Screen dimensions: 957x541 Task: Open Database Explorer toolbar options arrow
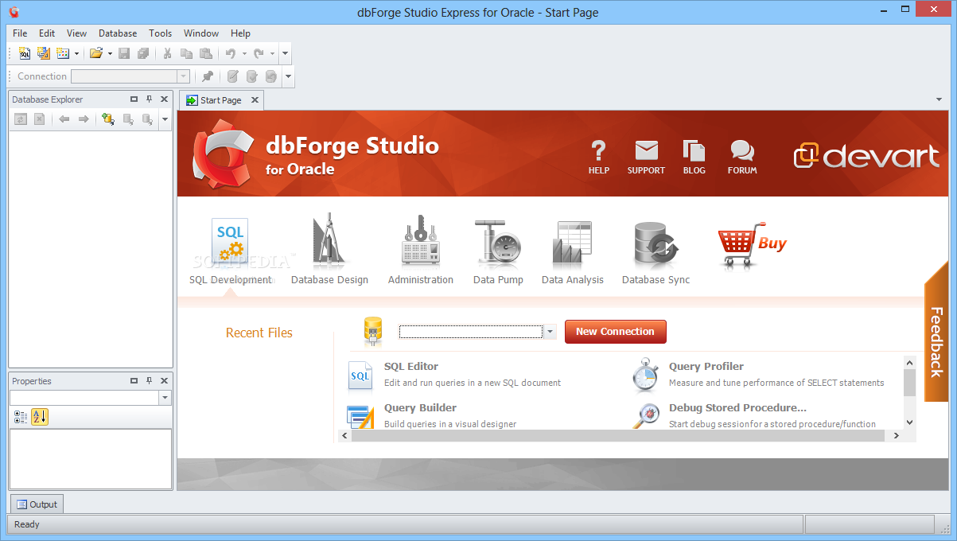click(165, 119)
